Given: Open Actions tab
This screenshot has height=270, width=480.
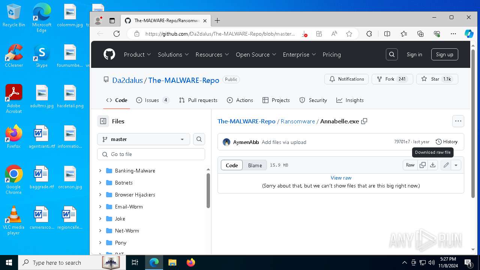Looking at the screenshot, I should point(240,100).
